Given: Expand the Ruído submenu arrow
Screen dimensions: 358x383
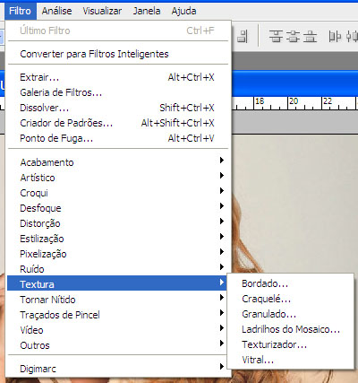Looking at the screenshot, I should [x=222, y=267].
